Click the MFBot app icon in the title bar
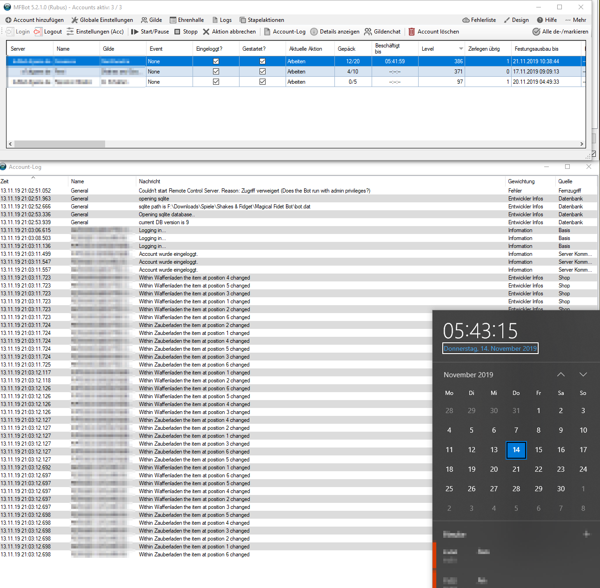600x588 pixels. coord(7,7)
